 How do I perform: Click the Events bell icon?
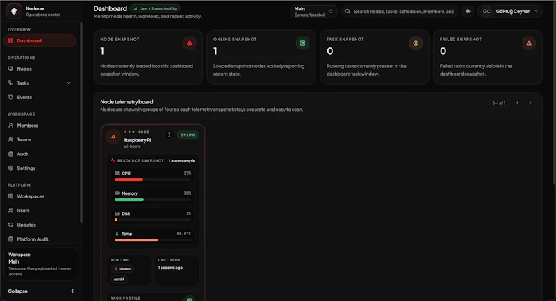point(10,97)
